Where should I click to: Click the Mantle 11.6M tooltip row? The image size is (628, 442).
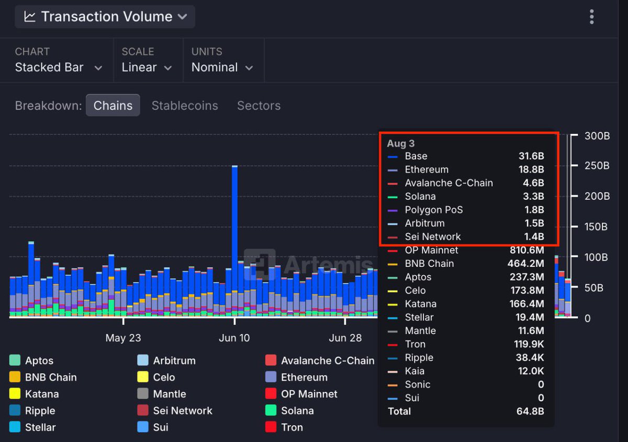[x=466, y=331]
